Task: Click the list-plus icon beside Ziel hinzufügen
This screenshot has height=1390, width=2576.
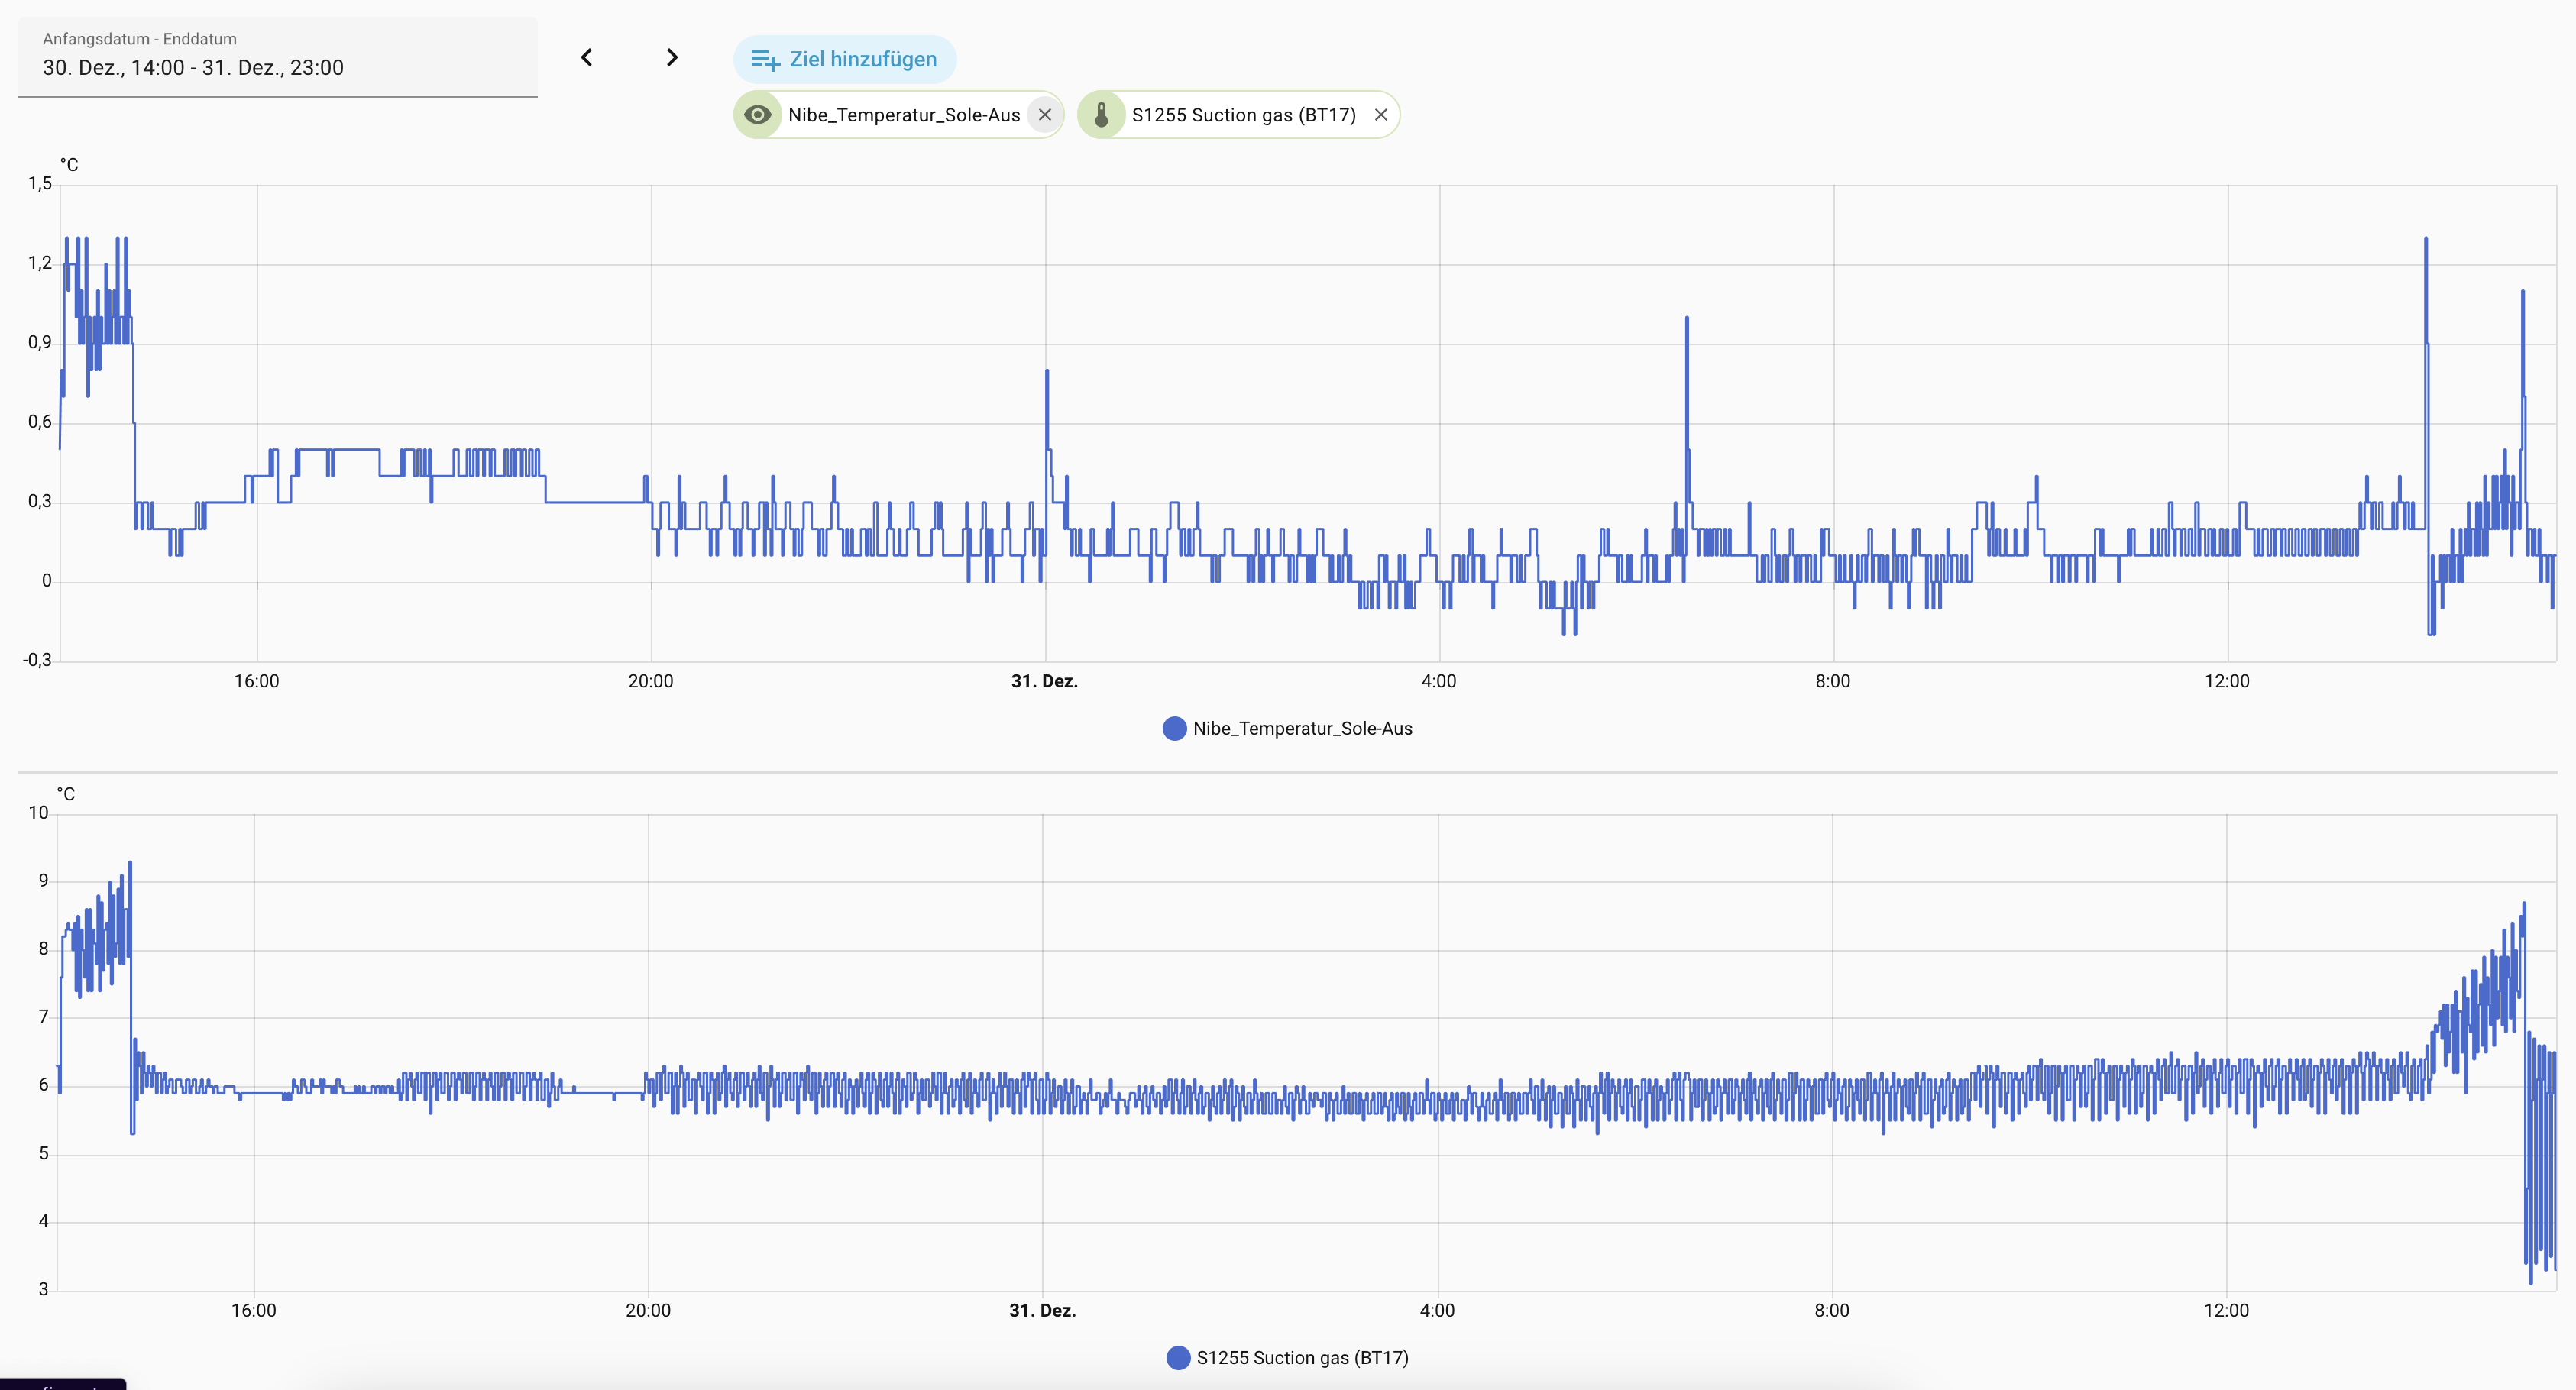Action: tap(765, 60)
